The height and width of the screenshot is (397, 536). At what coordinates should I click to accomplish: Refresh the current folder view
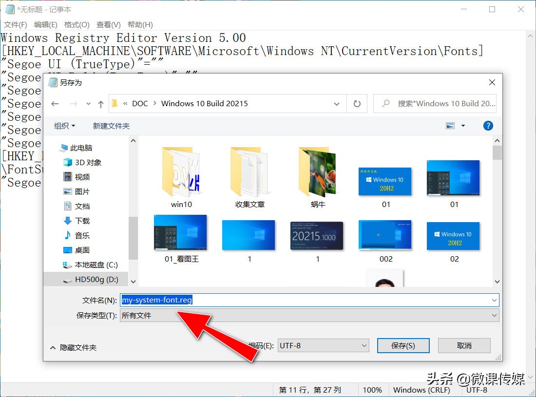click(x=357, y=103)
